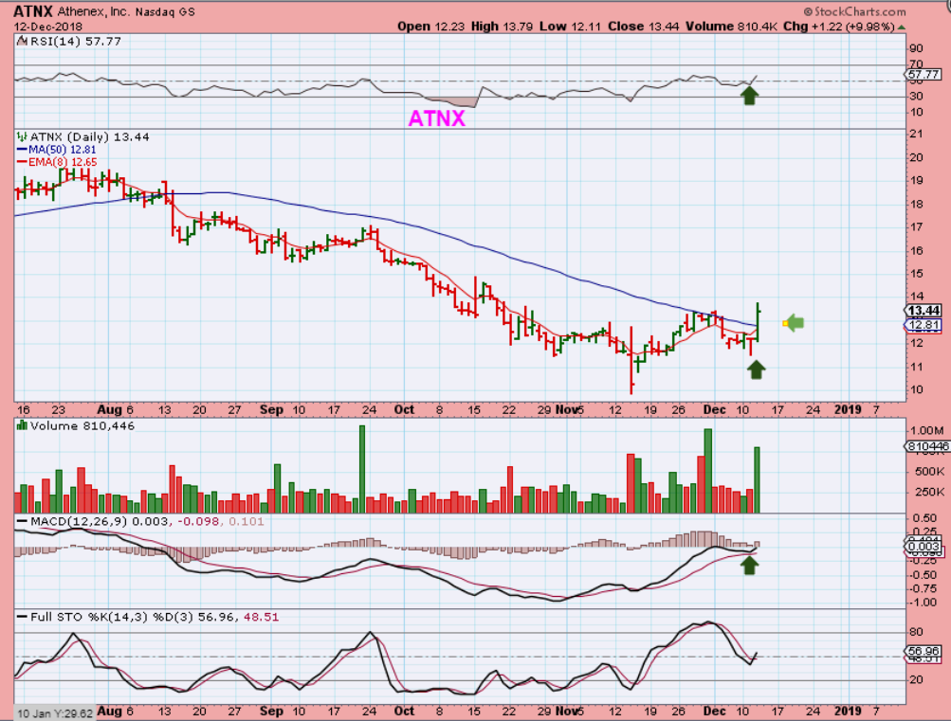Click the 250K label on the volume axis
Image resolution: width=951 pixels, height=721 pixels.
tap(928, 492)
